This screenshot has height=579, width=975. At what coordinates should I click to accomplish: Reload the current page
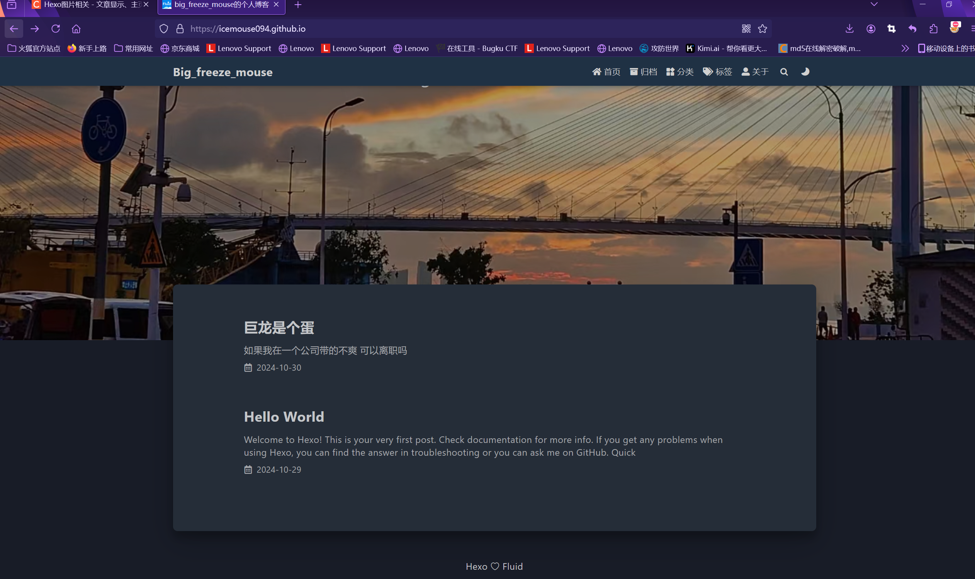click(56, 29)
